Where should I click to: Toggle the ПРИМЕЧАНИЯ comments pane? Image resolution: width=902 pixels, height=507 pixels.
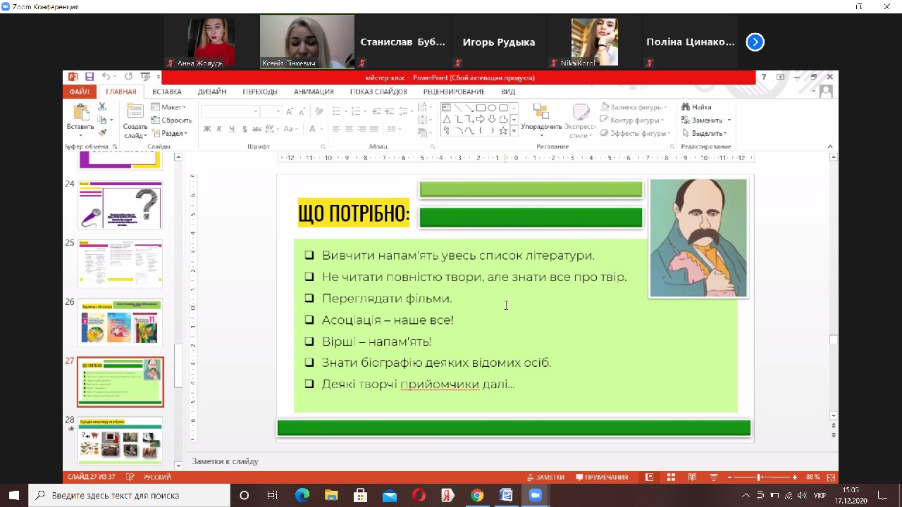[x=602, y=477]
